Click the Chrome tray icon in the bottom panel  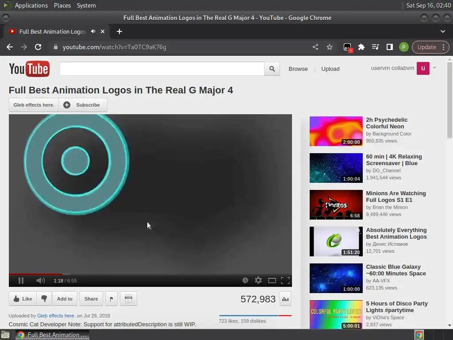[419, 335]
